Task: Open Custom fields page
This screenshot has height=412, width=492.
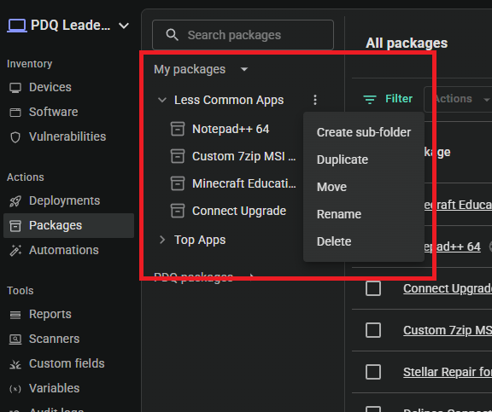Action: click(x=67, y=363)
